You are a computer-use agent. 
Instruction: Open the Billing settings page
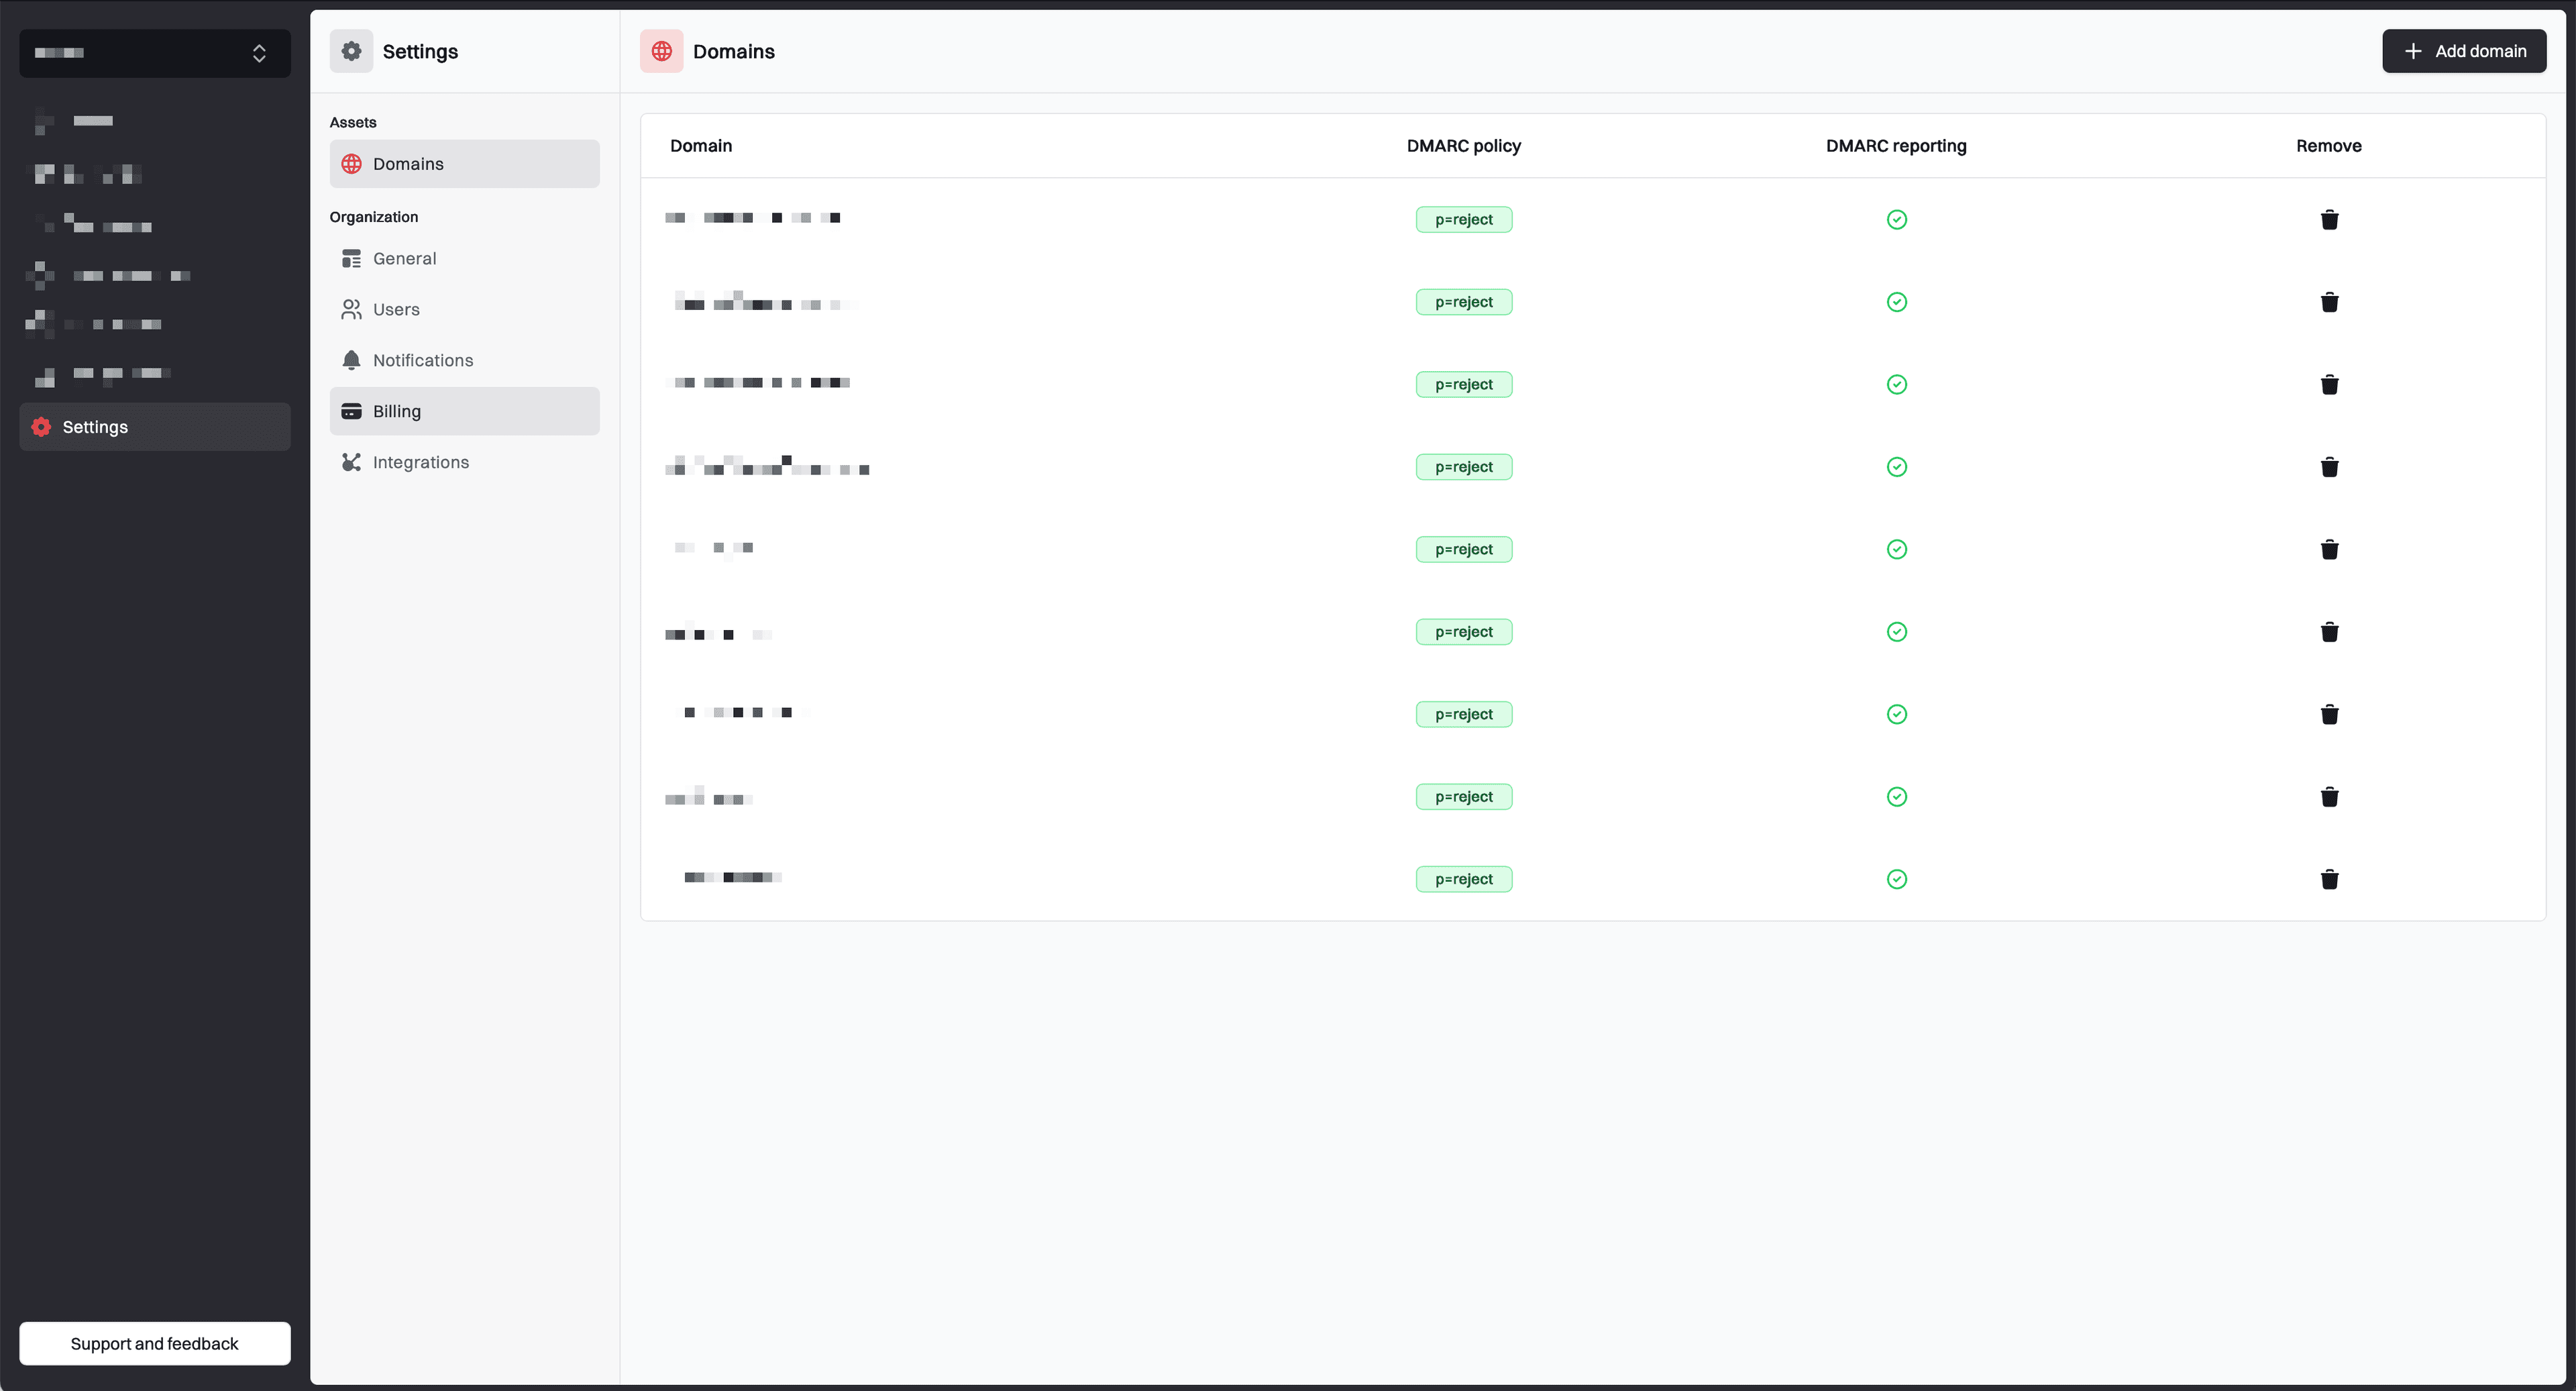pyautogui.click(x=464, y=412)
